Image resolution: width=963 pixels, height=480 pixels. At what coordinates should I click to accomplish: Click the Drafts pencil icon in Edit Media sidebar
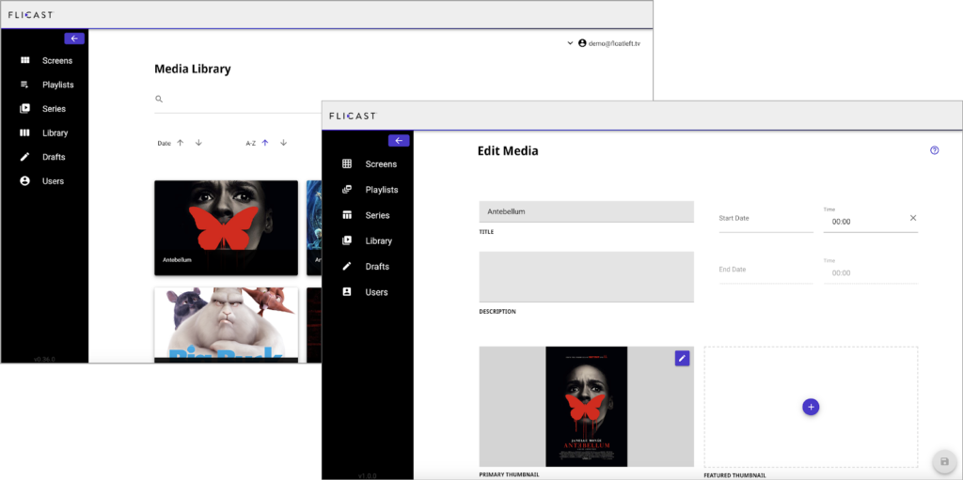click(347, 267)
